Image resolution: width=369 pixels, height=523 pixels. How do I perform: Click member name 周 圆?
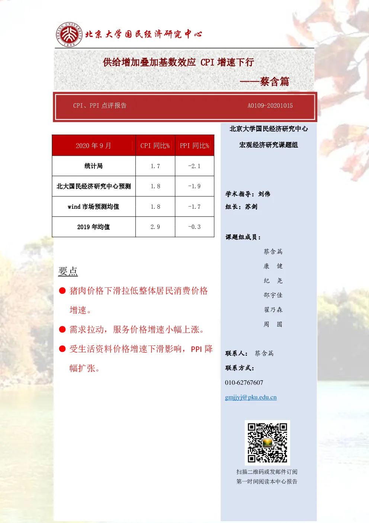tap(273, 324)
